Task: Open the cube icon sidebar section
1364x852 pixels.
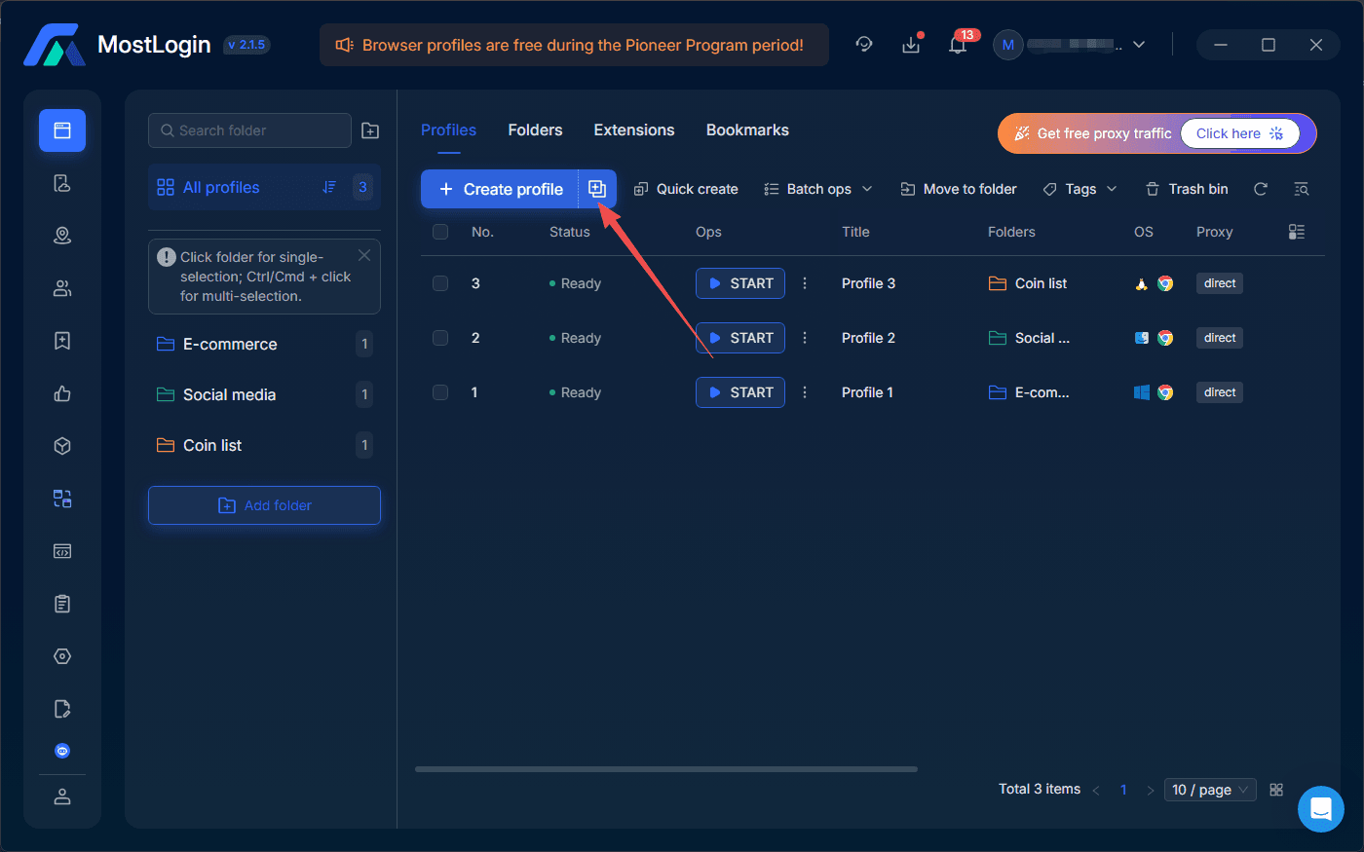Action: (x=62, y=446)
